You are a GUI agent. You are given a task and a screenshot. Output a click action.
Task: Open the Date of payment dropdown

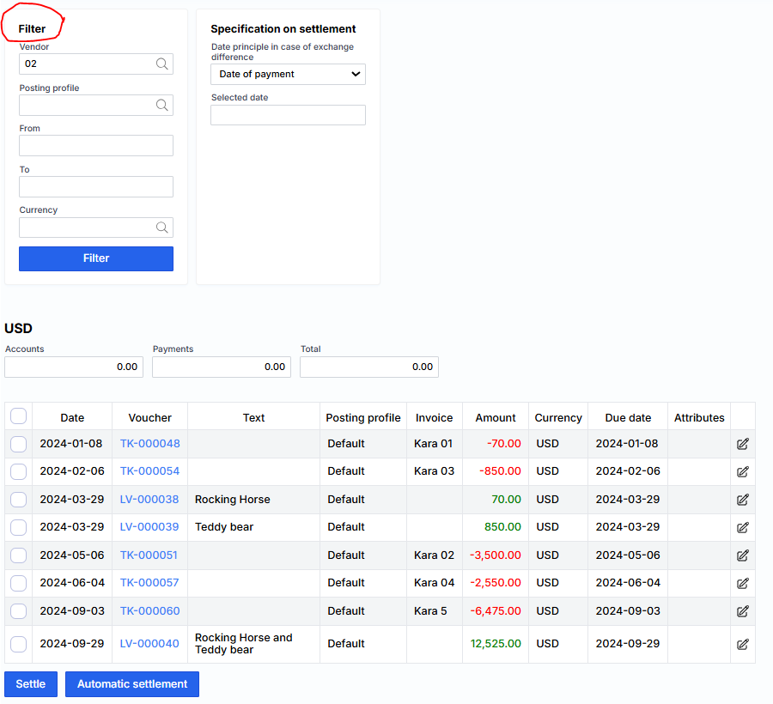point(288,75)
